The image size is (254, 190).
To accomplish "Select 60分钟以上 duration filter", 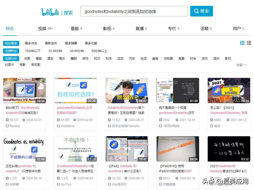I will [99, 51].
